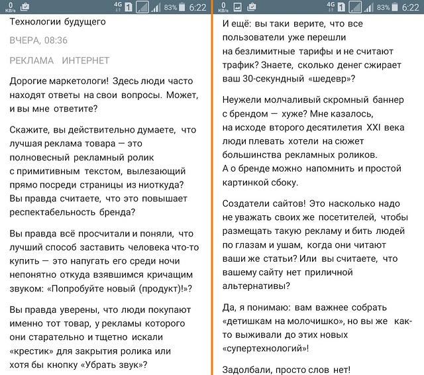The image size is (424, 375).
Task: Tap the line Задолбали, просто слов нет!
Action: tap(286, 369)
